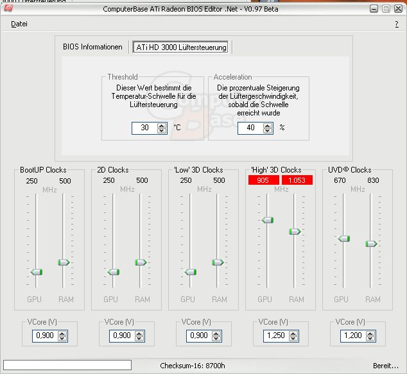Viewport: 407px width, 374px height.
Task: Click the Acceleration percent input field
Action: click(250, 128)
